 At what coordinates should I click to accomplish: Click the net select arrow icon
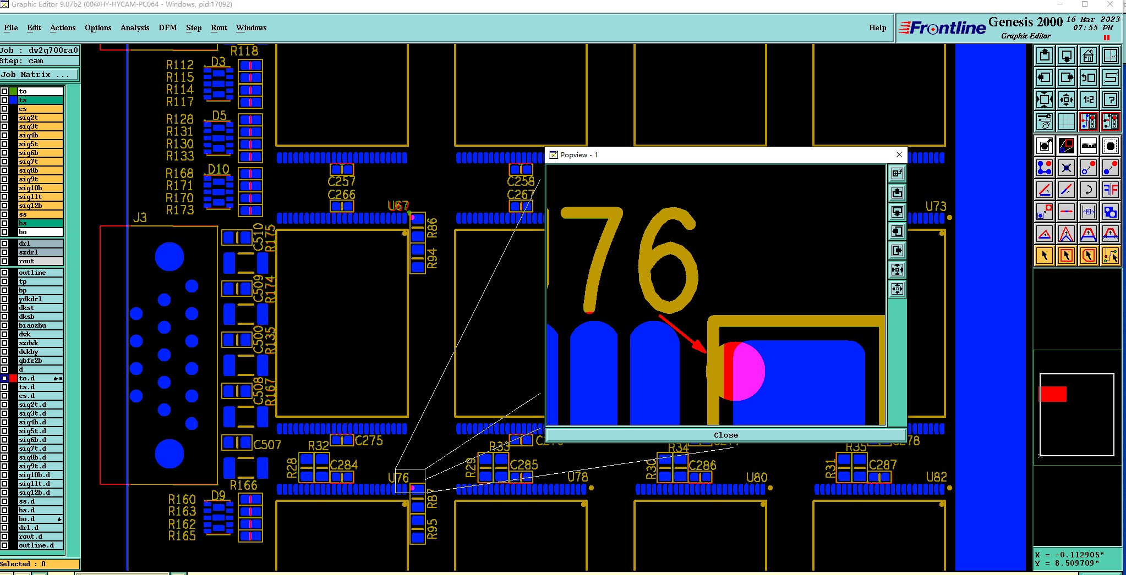tap(1111, 256)
